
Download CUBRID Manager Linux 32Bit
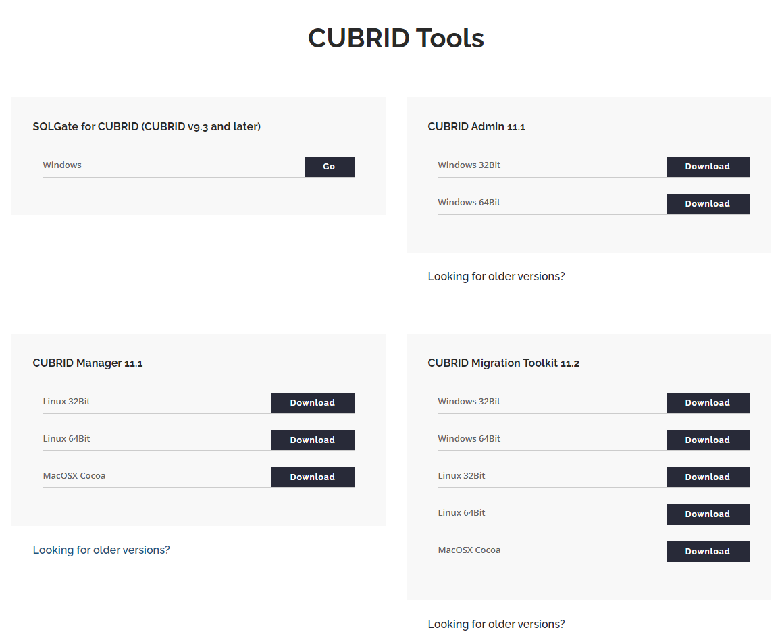pos(313,403)
